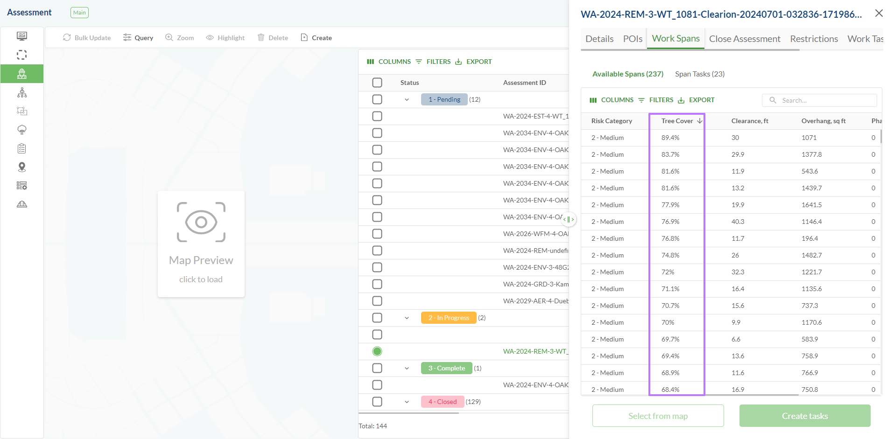Open the tree vegetation sidebar icon
This screenshot has width=894, height=439.
(22, 130)
